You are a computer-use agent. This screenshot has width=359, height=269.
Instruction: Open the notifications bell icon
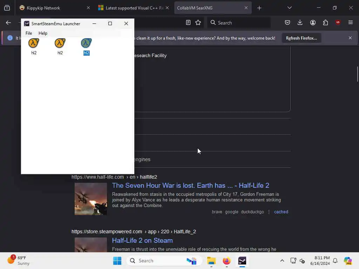tap(335, 261)
